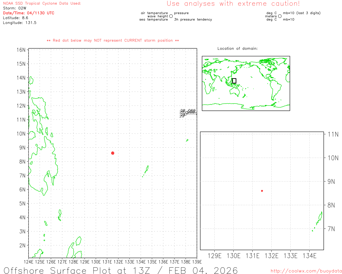Image resolution: width=342 pixels, height=274 pixels.
Task: Click the '127E' label on main map axis
Action: [62, 262]
